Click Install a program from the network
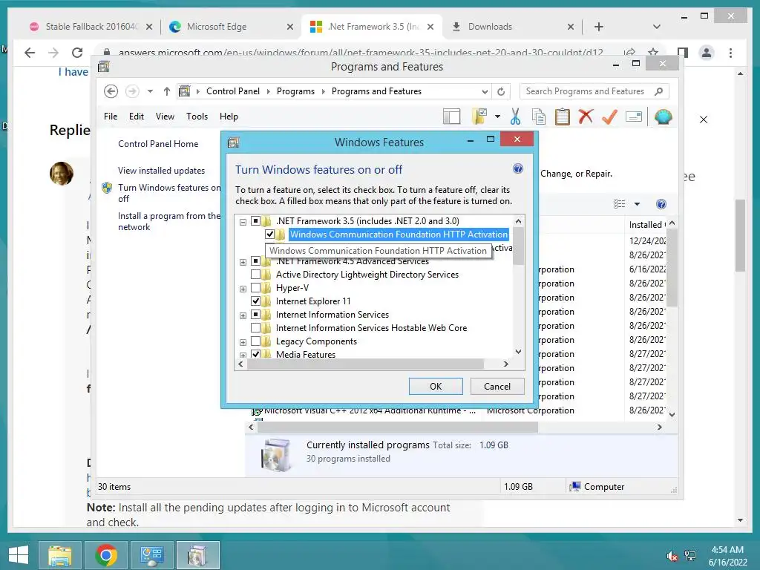The height and width of the screenshot is (570, 760). click(x=169, y=221)
